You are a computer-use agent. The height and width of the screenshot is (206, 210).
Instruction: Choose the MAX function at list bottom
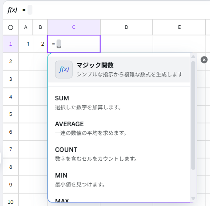[62, 200]
